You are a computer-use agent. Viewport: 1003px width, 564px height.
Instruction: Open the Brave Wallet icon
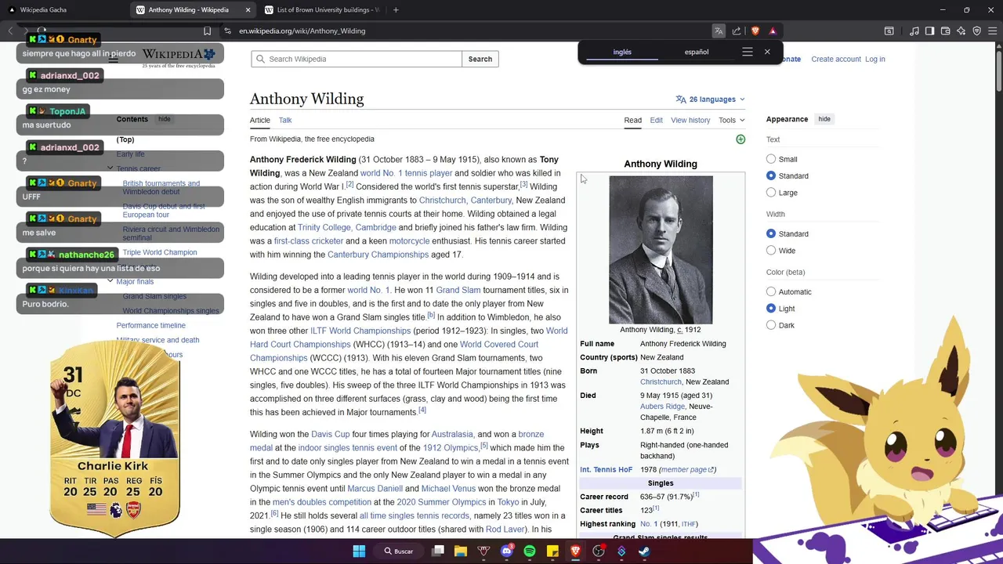pyautogui.click(x=946, y=31)
